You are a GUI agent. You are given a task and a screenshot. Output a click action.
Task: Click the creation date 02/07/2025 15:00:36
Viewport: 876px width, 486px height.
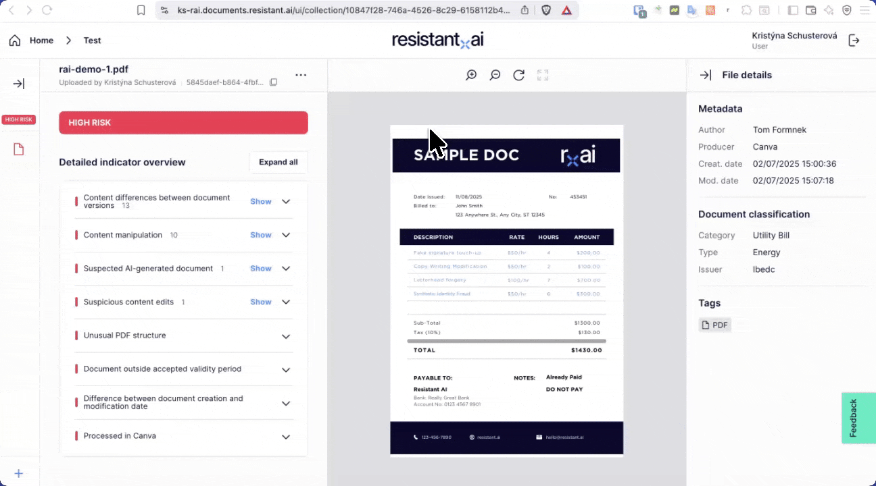coord(795,163)
